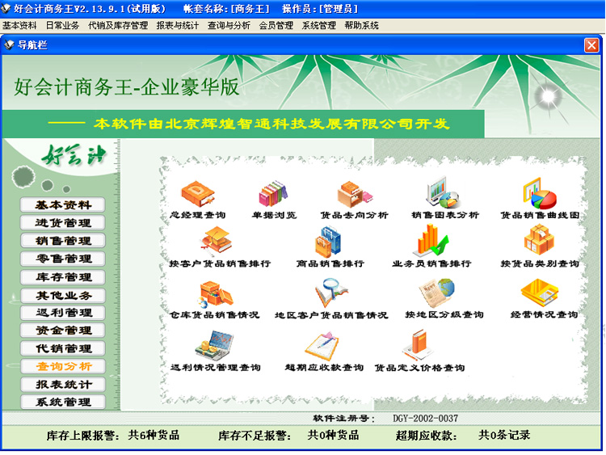This screenshot has width=606, height=455.
Task: Click the 软件注册号 label
Action: 343,419
